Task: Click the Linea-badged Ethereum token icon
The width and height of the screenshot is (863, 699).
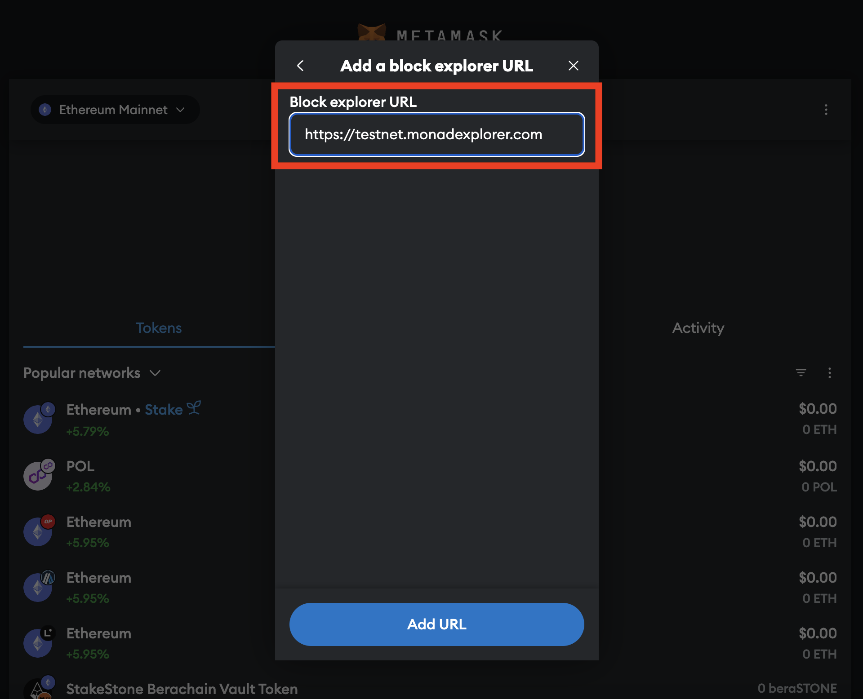Action: pos(38,643)
